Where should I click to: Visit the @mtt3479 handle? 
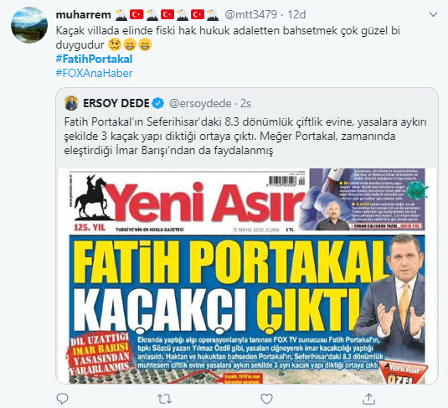pos(251,14)
